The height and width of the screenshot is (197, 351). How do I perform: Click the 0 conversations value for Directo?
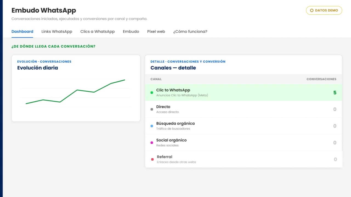[x=335, y=109]
